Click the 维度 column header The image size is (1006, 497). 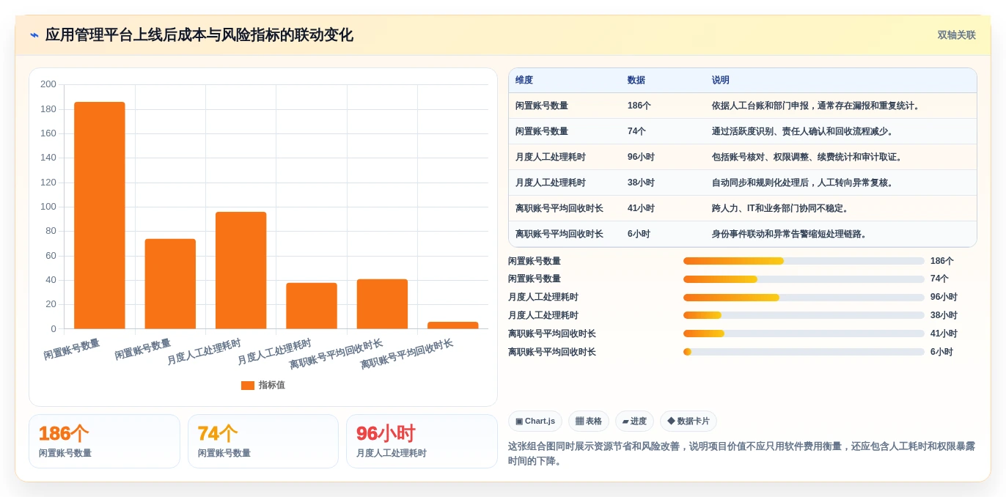tap(524, 81)
